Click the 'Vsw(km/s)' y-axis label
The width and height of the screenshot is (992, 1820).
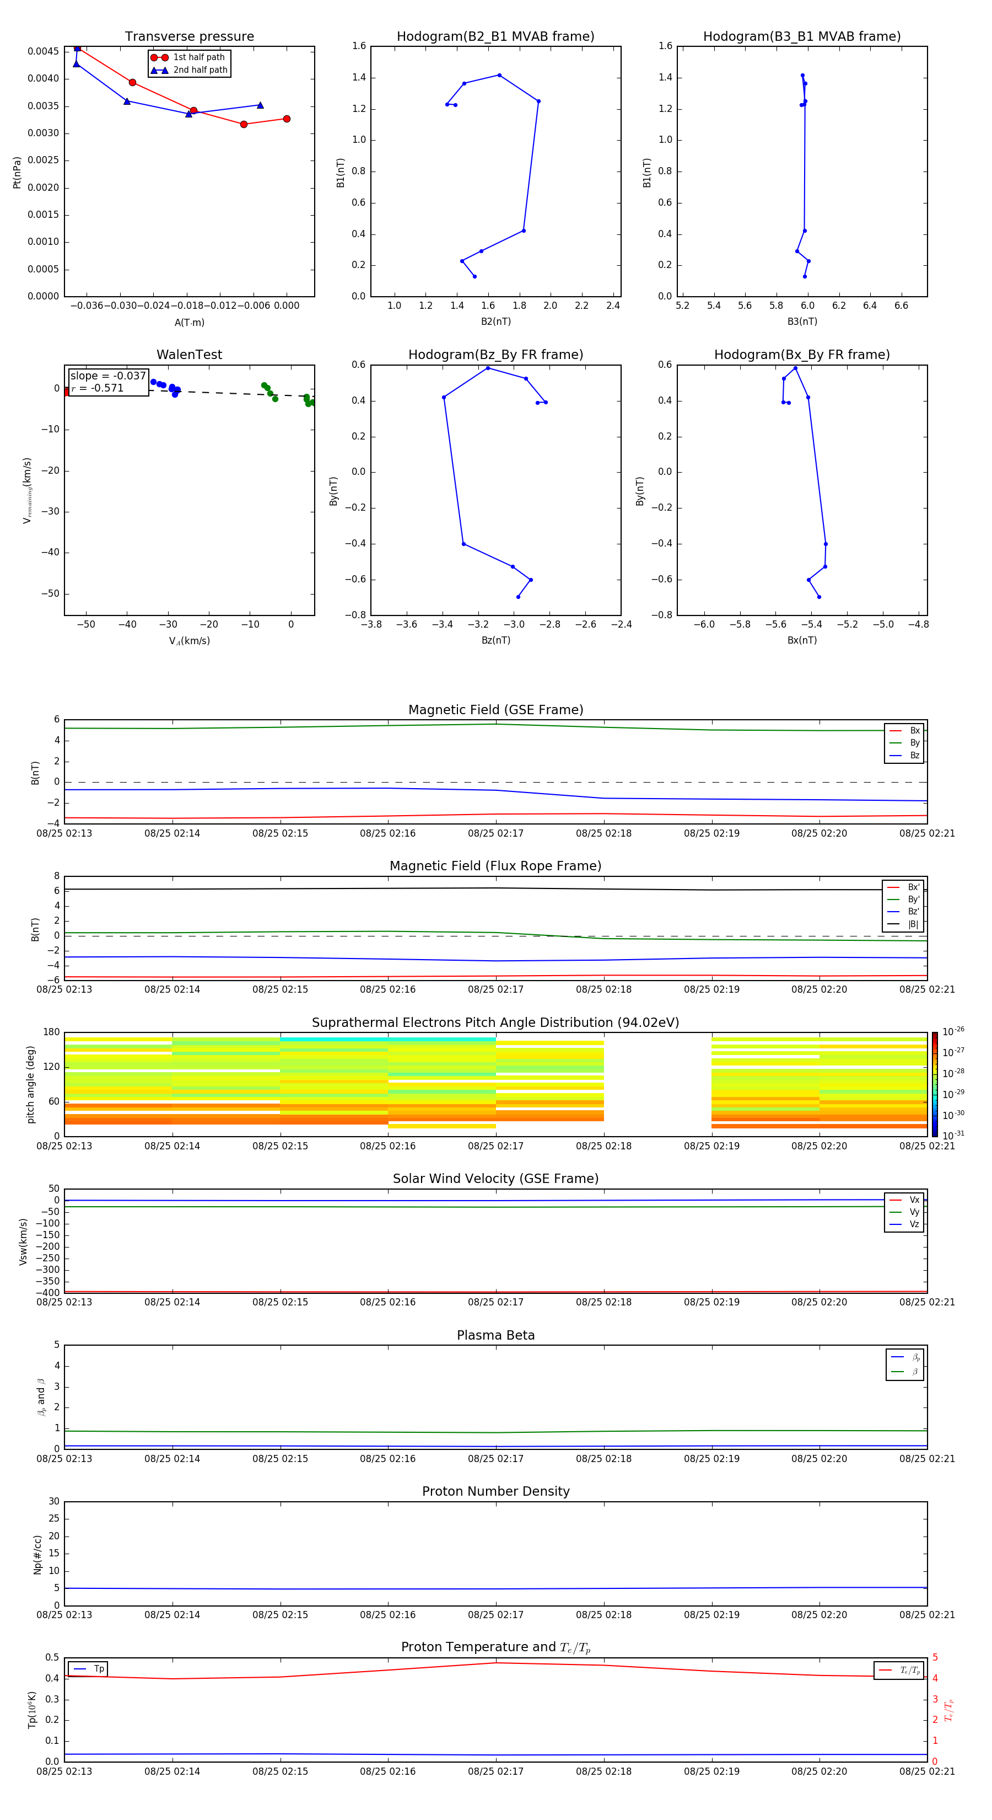point(23,1241)
